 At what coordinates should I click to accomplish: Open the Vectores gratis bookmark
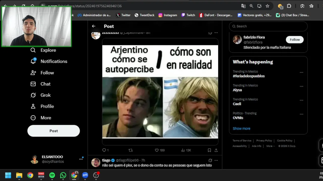pos(255,15)
